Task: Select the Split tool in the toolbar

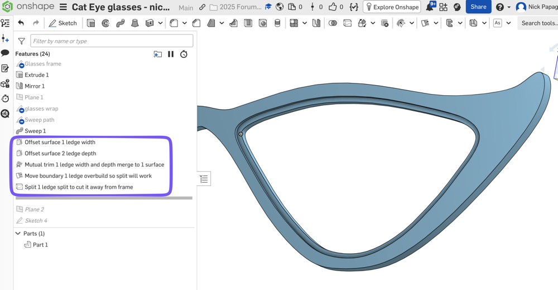Action: tap(347, 23)
